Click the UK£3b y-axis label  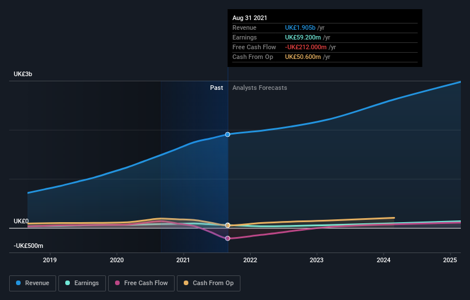[x=23, y=74]
